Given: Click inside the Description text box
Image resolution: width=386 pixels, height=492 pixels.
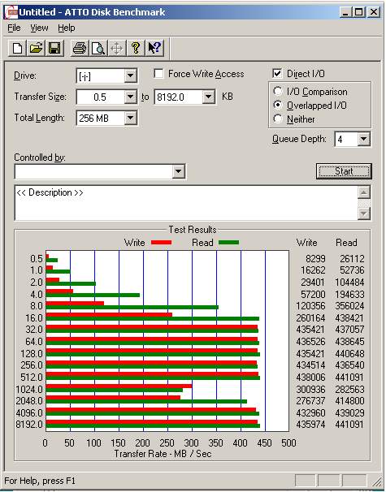Looking at the screenshot, I should (x=186, y=203).
